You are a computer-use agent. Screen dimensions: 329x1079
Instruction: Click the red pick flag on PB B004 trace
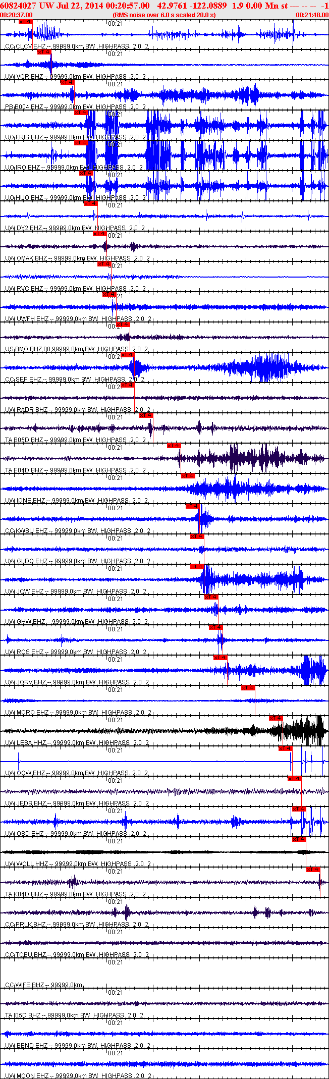[67, 82]
